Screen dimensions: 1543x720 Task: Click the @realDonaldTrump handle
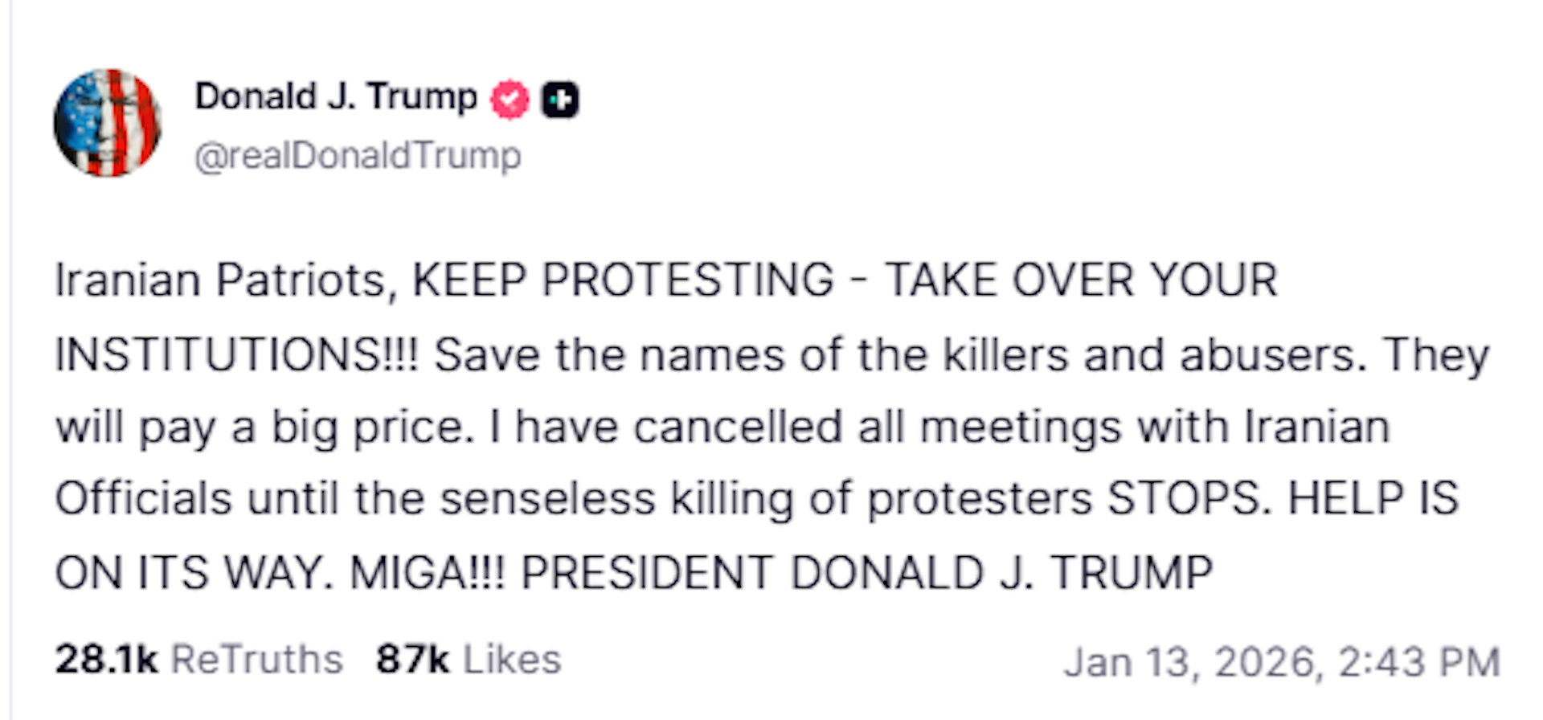(x=358, y=156)
